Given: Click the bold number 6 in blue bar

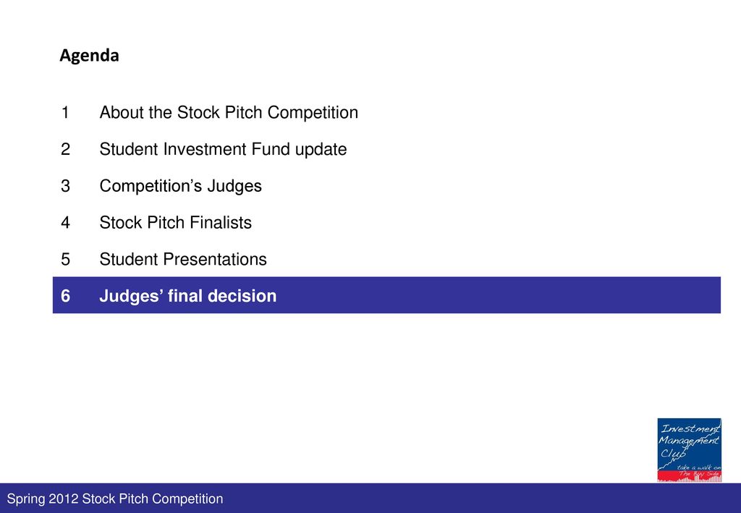Looking at the screenshot, I should [x=65, y=296].
